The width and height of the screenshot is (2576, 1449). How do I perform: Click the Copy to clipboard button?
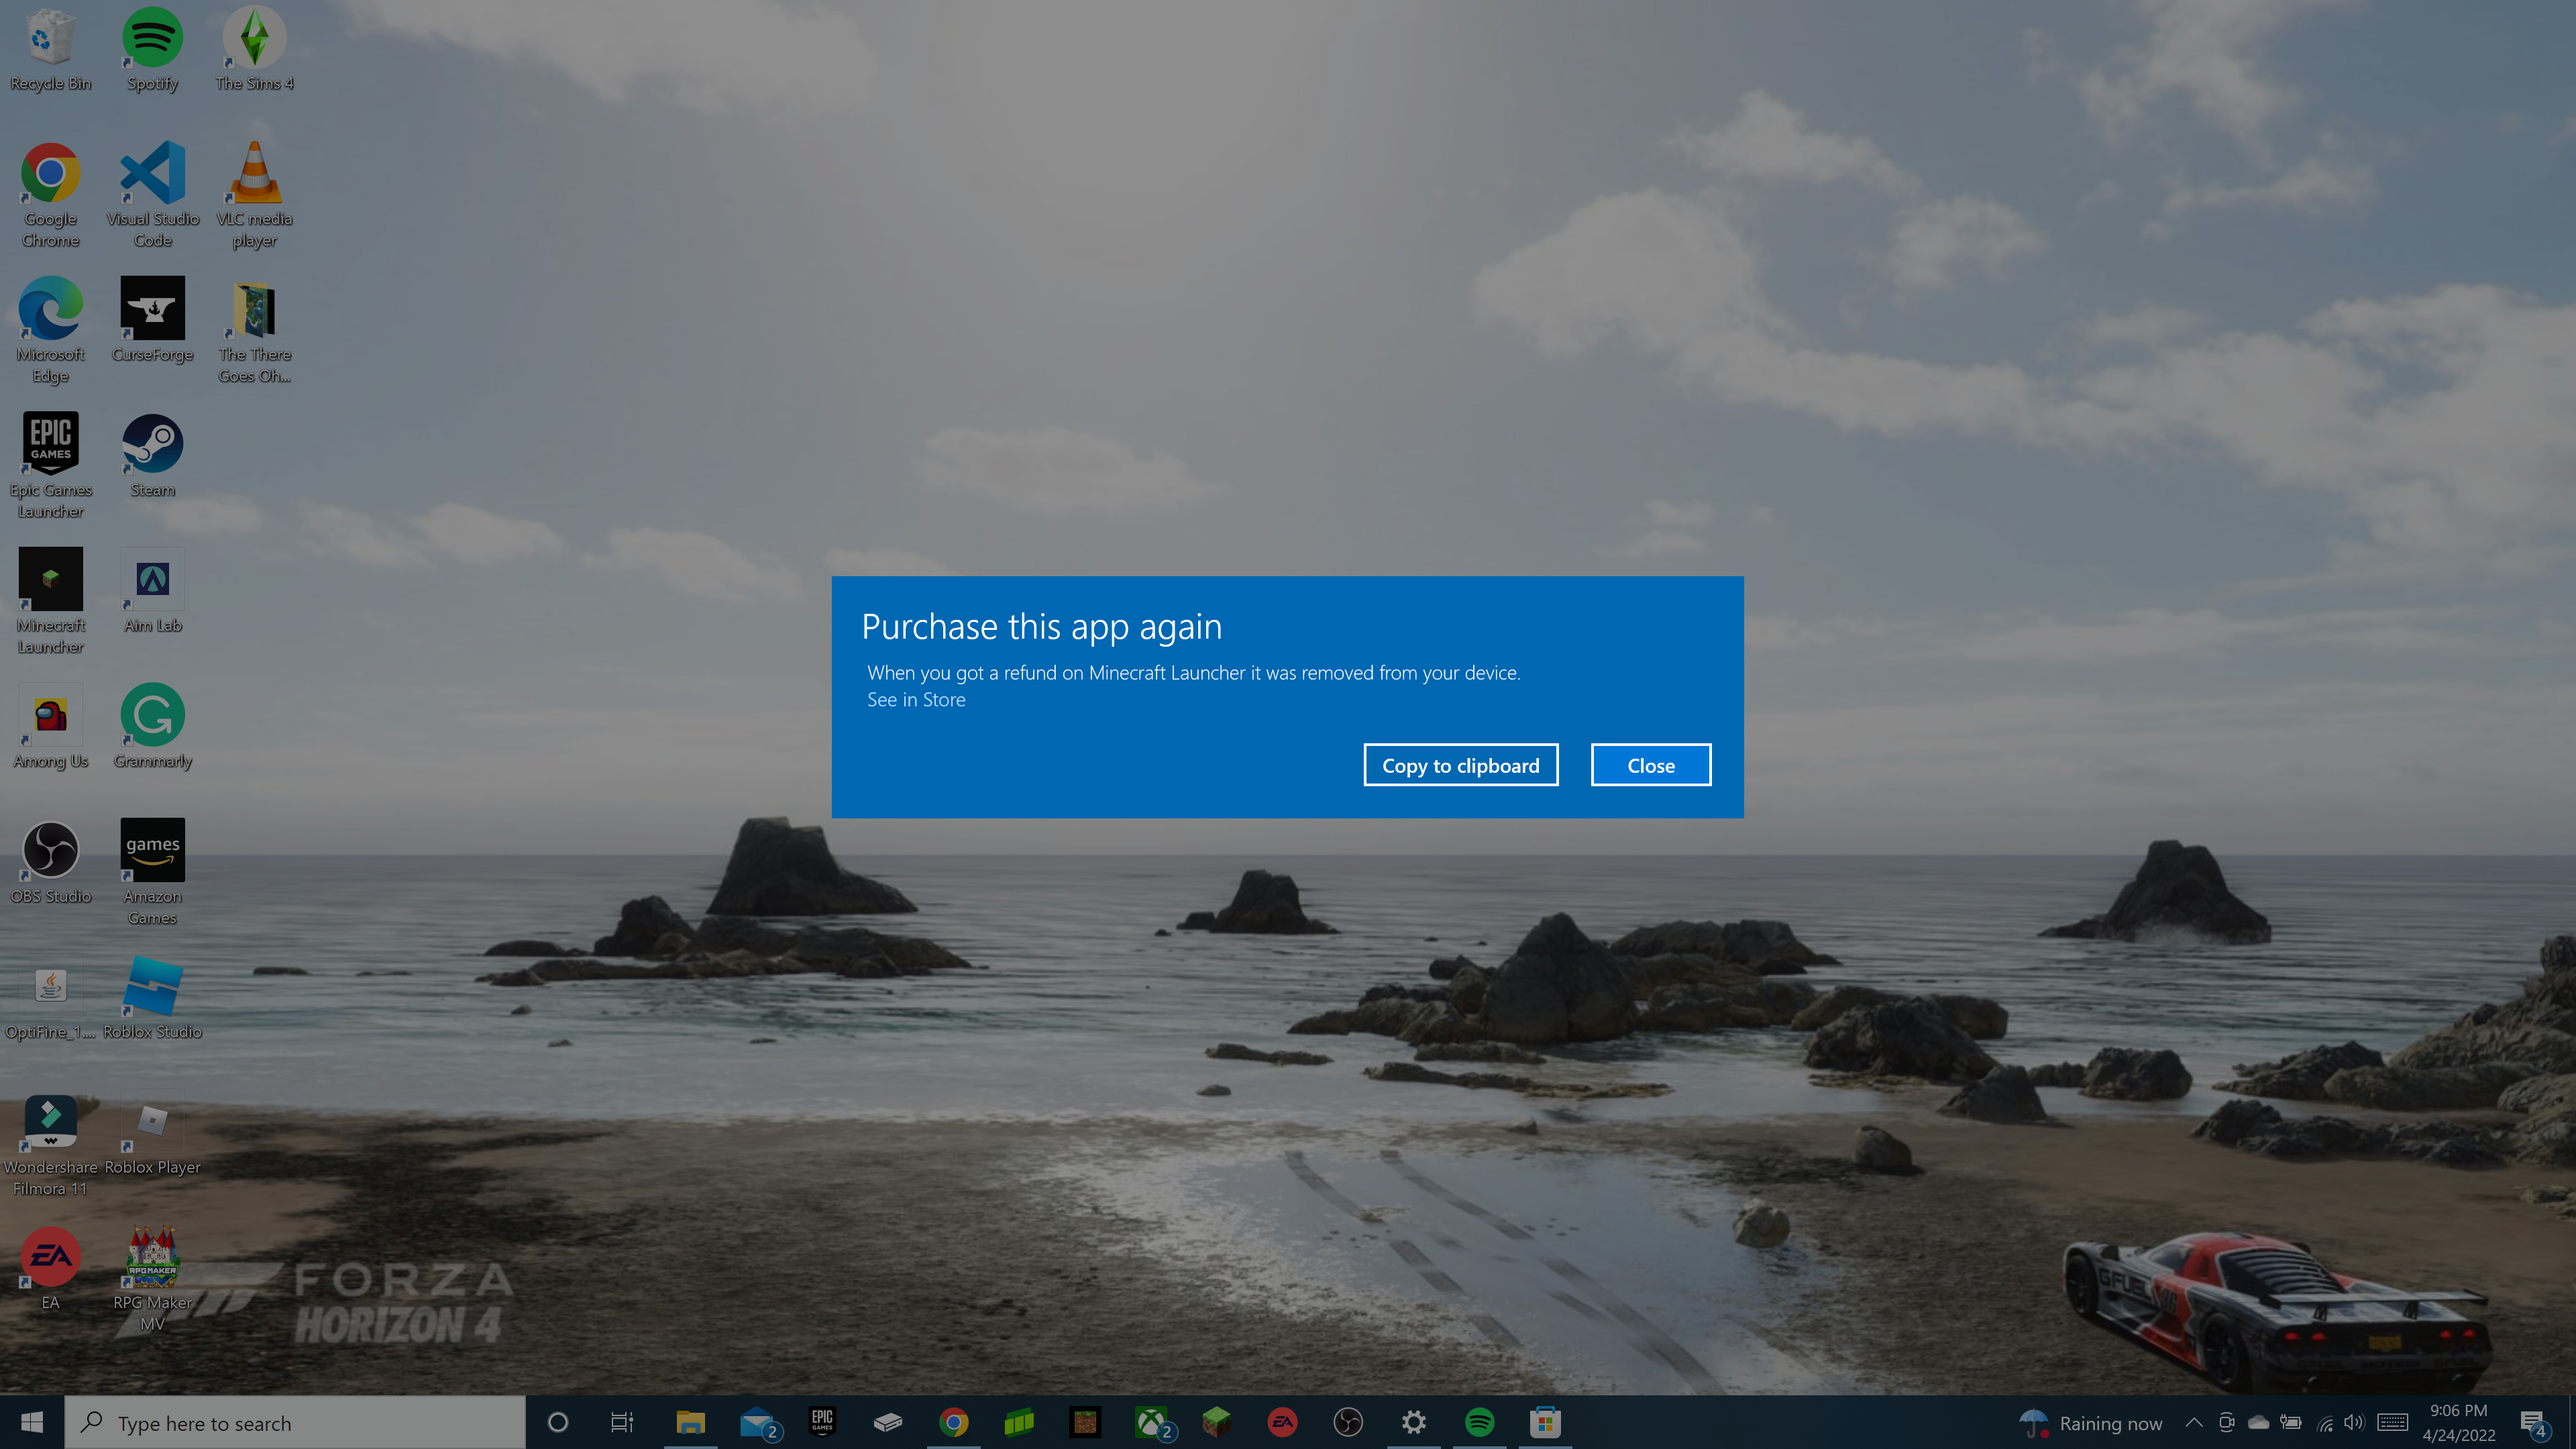[x=1460, y=765]
